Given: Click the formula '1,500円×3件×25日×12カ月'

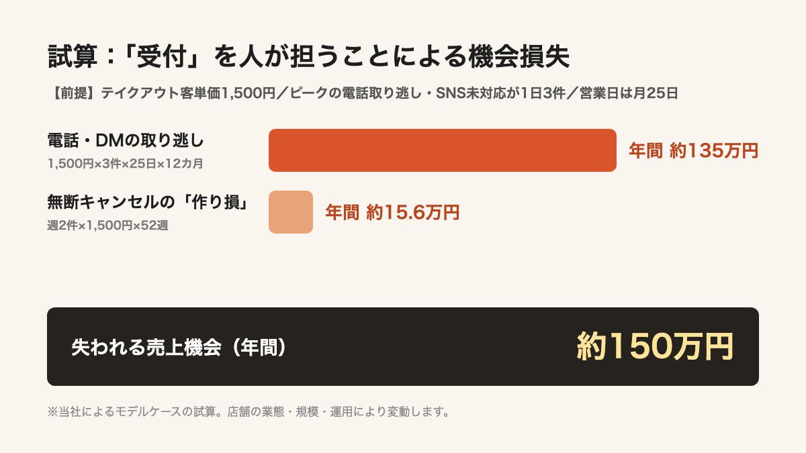Looking at the screenshot, I should pos(126,163).
